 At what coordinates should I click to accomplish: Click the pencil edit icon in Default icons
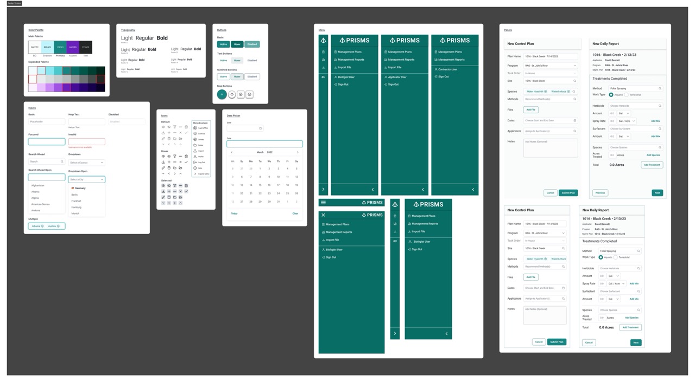coord(163,139)
